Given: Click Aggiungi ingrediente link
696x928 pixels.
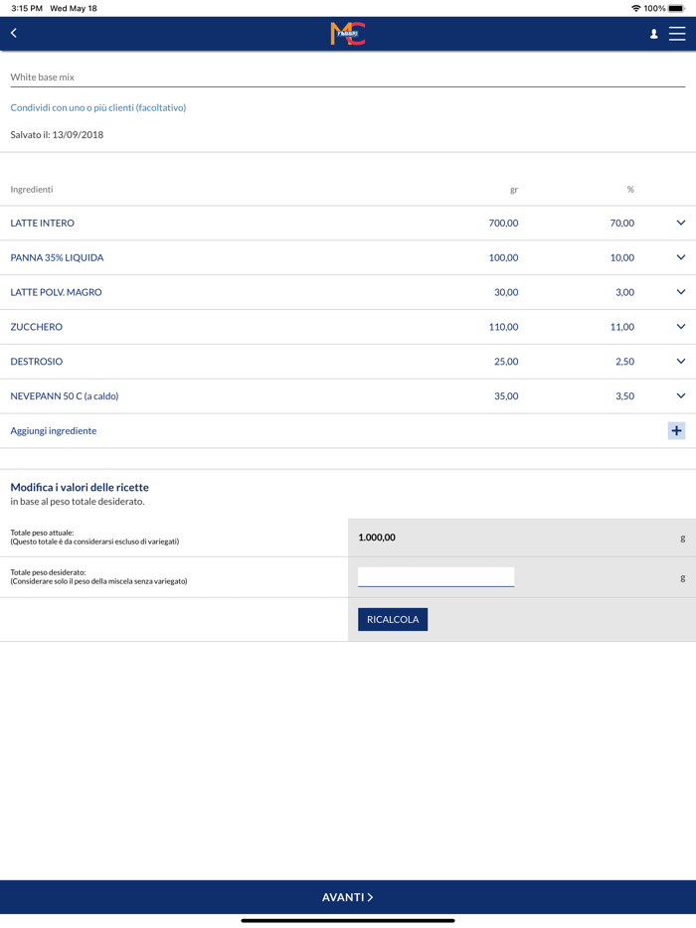Looking at the screenshot, I should 54,431.
